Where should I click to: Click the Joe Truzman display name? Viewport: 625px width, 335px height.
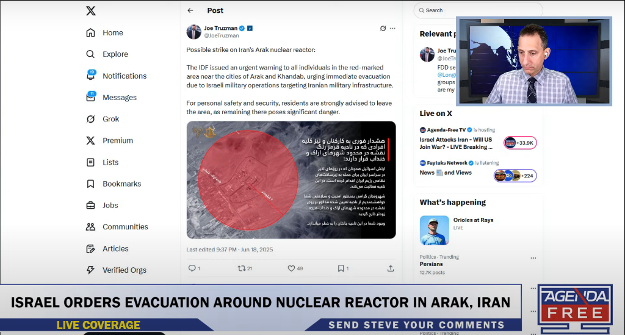[221, 28]
